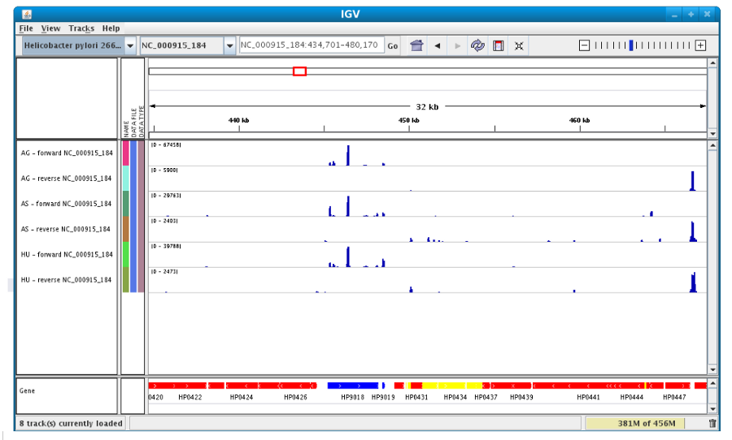This screenshot has height=440, width=732.
Task: Go forward with the right arrow icon
Action: [457, 45]
